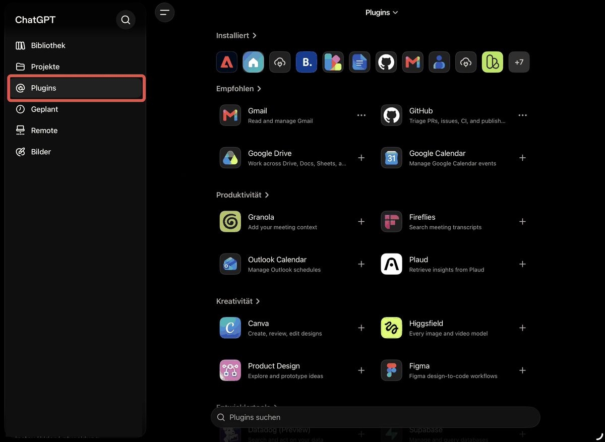Select Plugins in the sidebar
This screenshot has width=605, height=442.
tap(76, 88)
